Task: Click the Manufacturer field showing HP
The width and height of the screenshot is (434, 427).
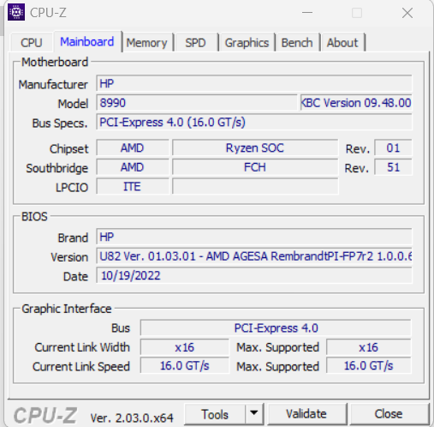Action: (x=254, y=83)
